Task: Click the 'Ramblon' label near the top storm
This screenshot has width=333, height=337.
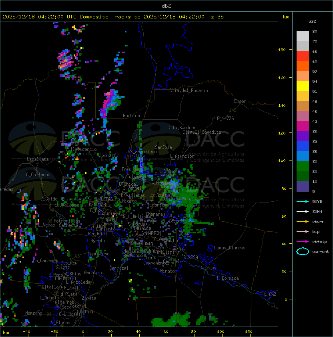Action: [x=131, y=116]
